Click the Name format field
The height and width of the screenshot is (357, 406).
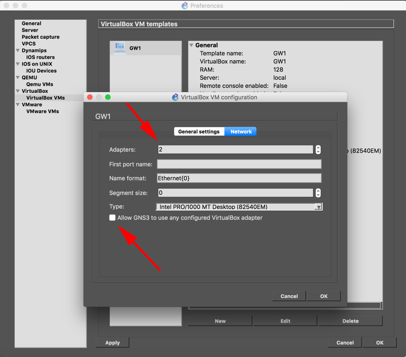pyautogui.click(x=239, y=178)
